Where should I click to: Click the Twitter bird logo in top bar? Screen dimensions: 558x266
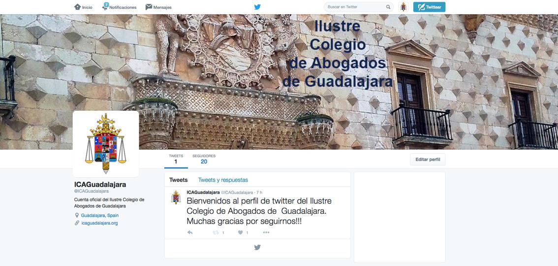pos(257,7)
